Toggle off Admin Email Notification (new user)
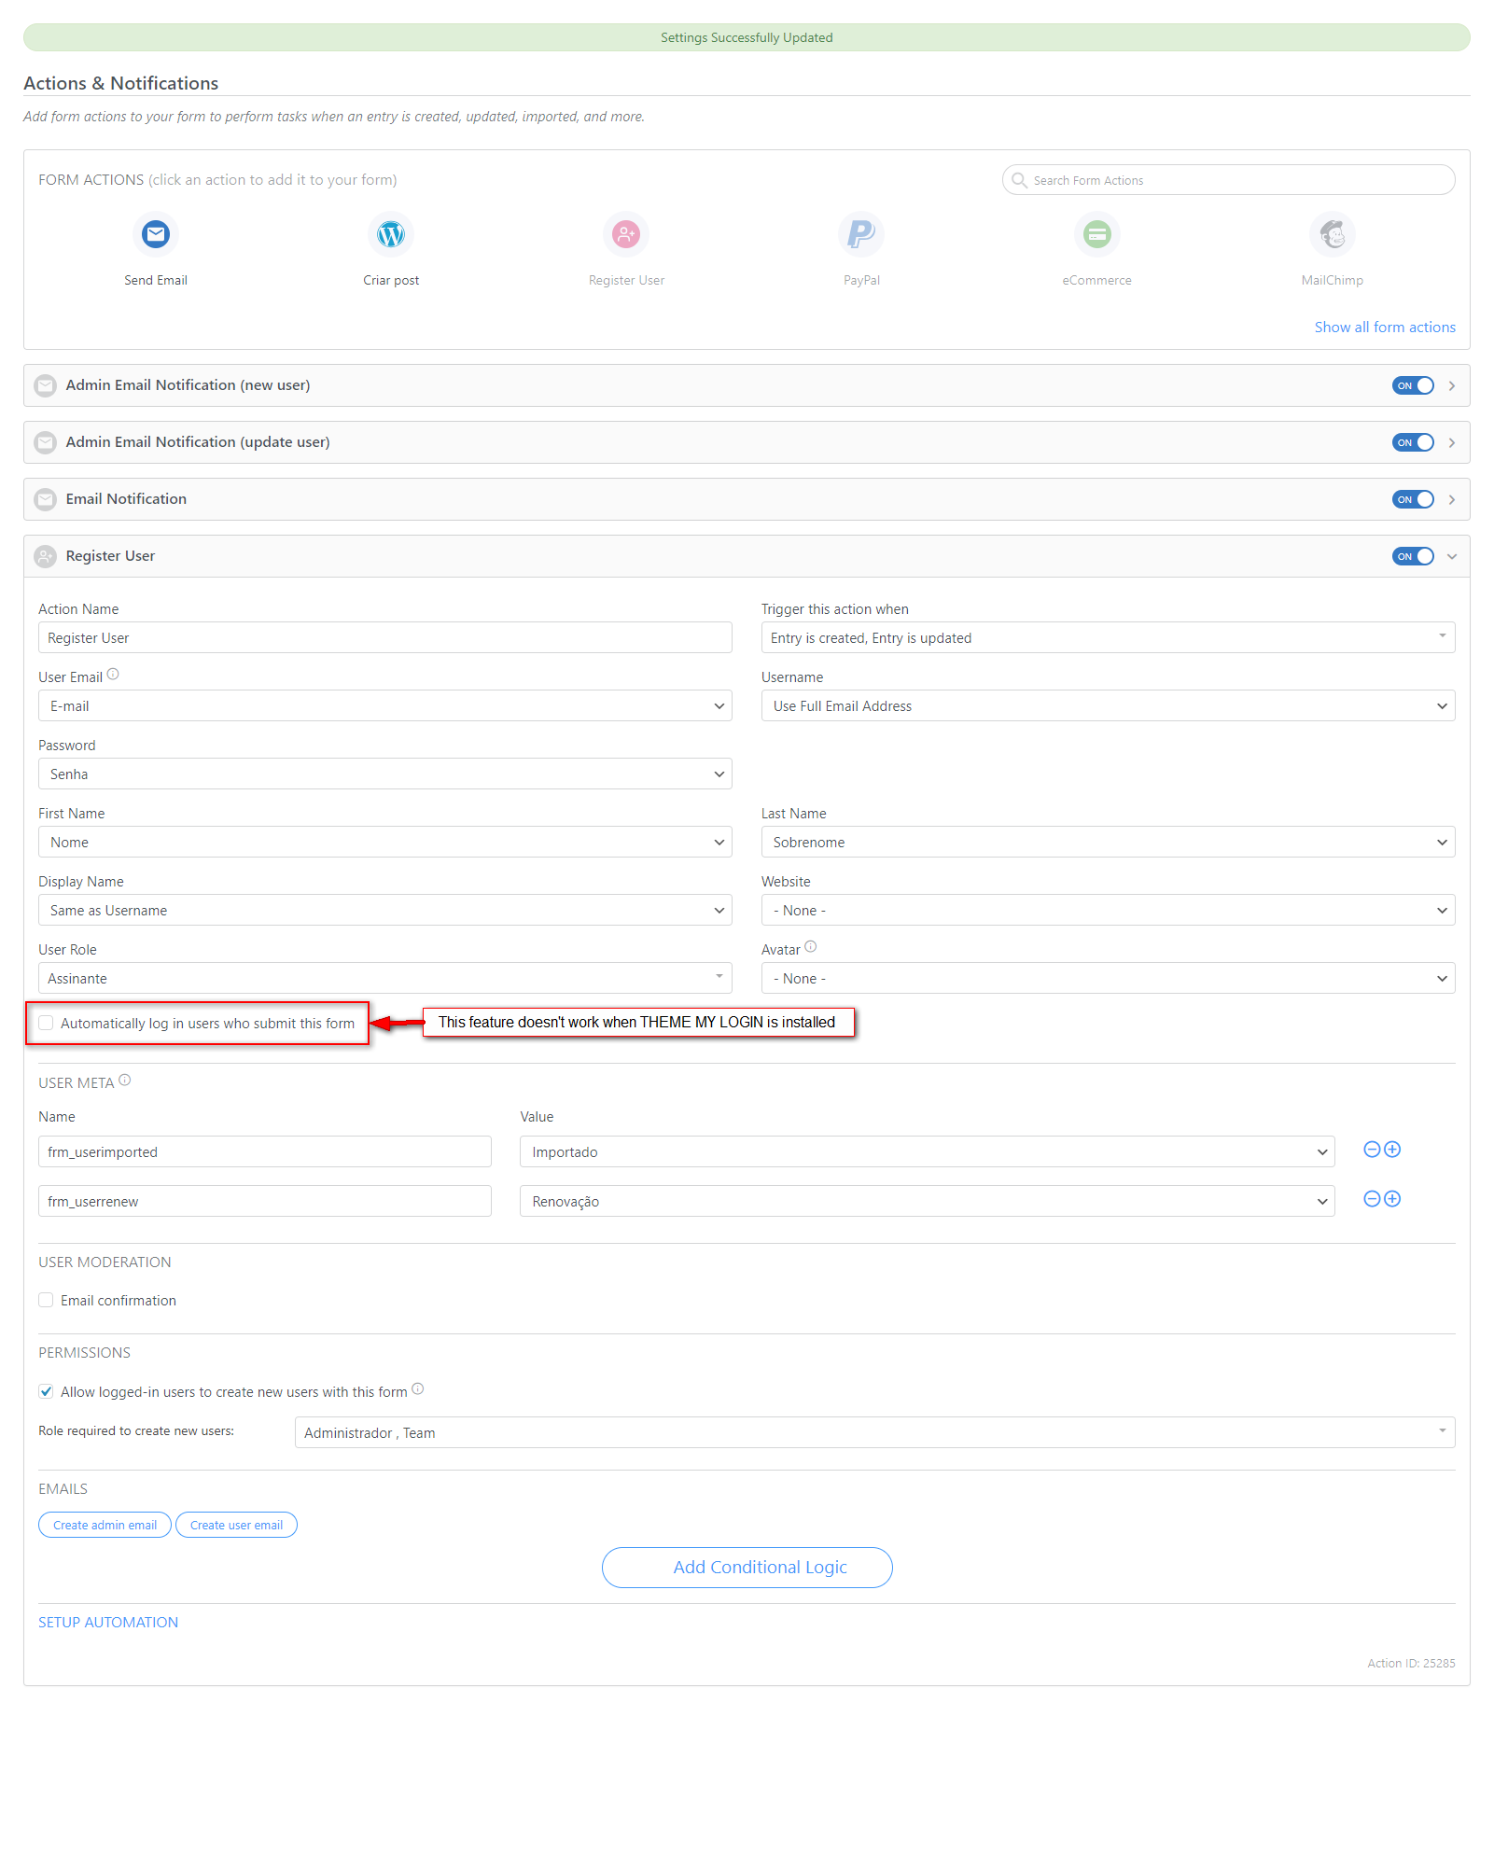Image resolution: width=1494 pixels, height=1869 pixels. coord(1413,385)
